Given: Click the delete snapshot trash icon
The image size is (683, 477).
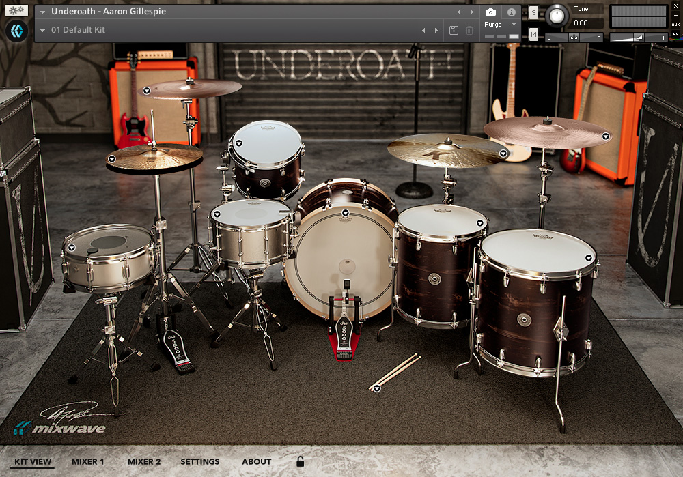Looking at the screenshot, I should click(470, 31).
